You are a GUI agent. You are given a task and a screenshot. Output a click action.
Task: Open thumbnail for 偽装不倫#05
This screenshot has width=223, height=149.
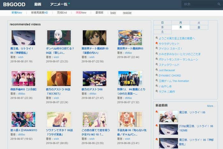point(23,78)
